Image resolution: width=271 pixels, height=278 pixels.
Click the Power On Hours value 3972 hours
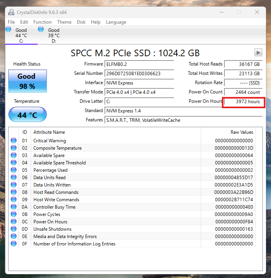coord(243,102)
